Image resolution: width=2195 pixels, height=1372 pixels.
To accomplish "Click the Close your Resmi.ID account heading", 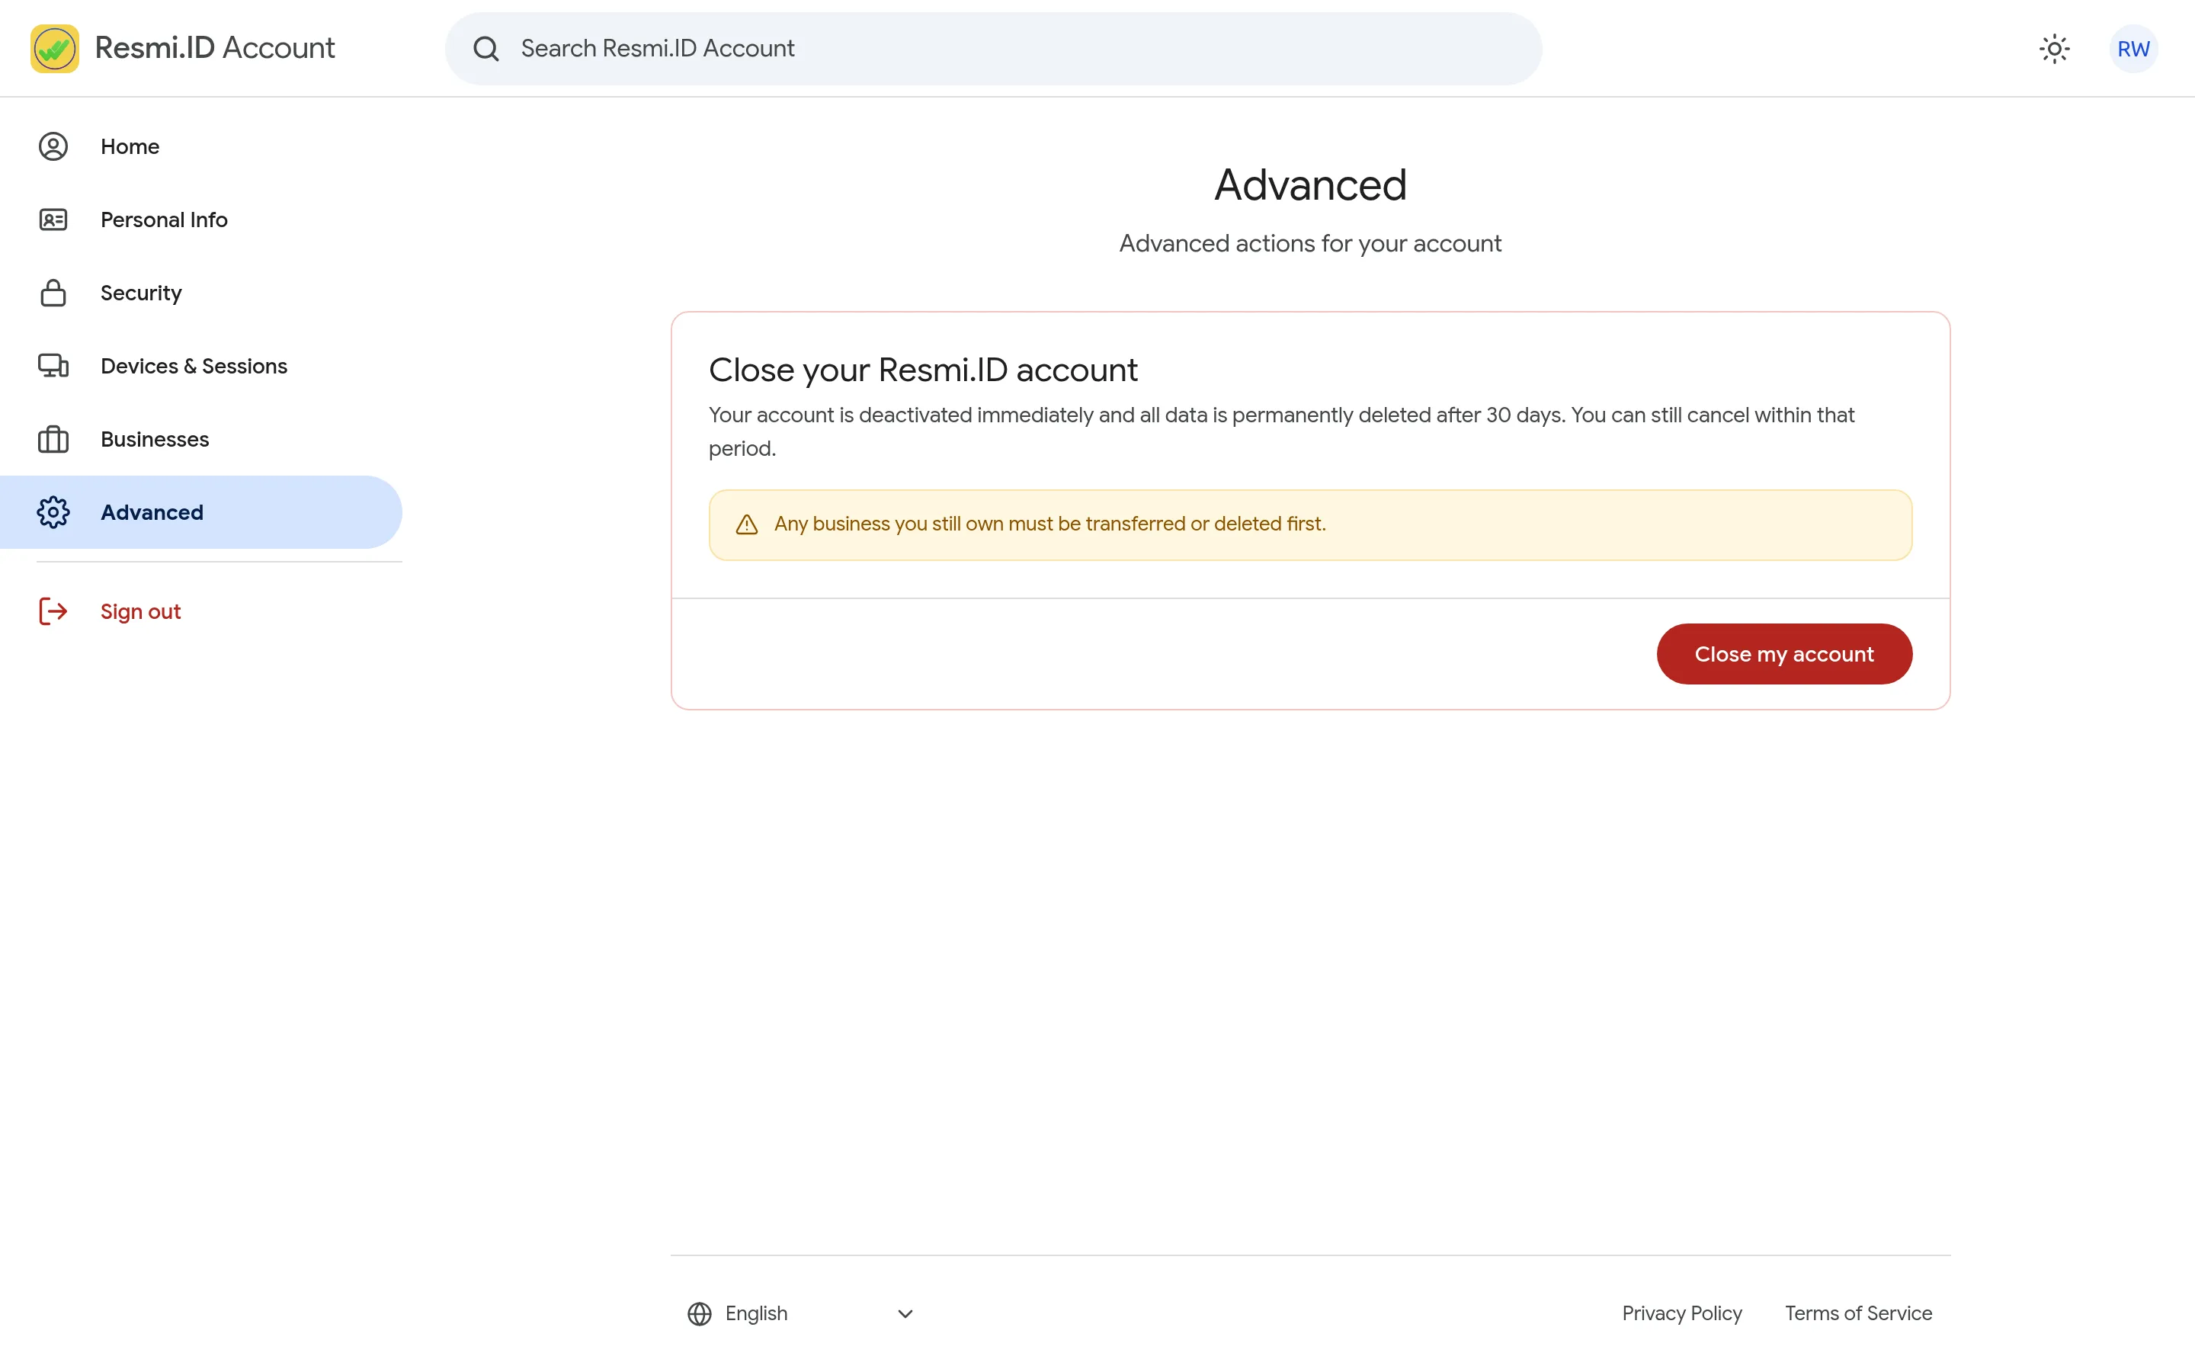I will (922, 370).
